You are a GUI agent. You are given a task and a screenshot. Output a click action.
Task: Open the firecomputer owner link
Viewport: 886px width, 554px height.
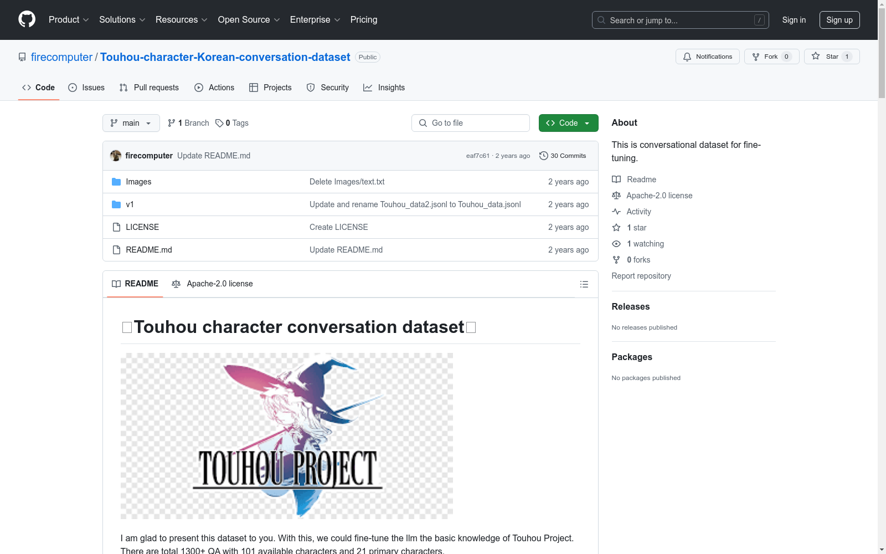pyautogui.click(x=61, y=57)
